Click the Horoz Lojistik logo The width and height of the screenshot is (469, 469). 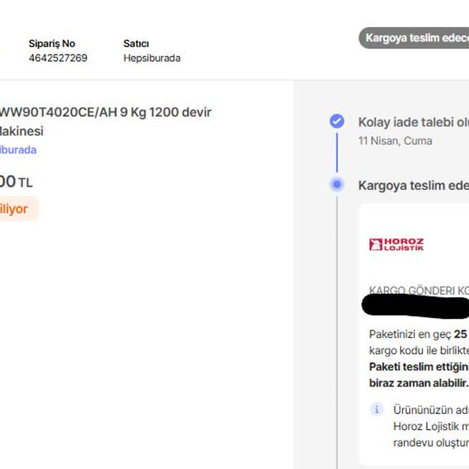coord(396,244)
